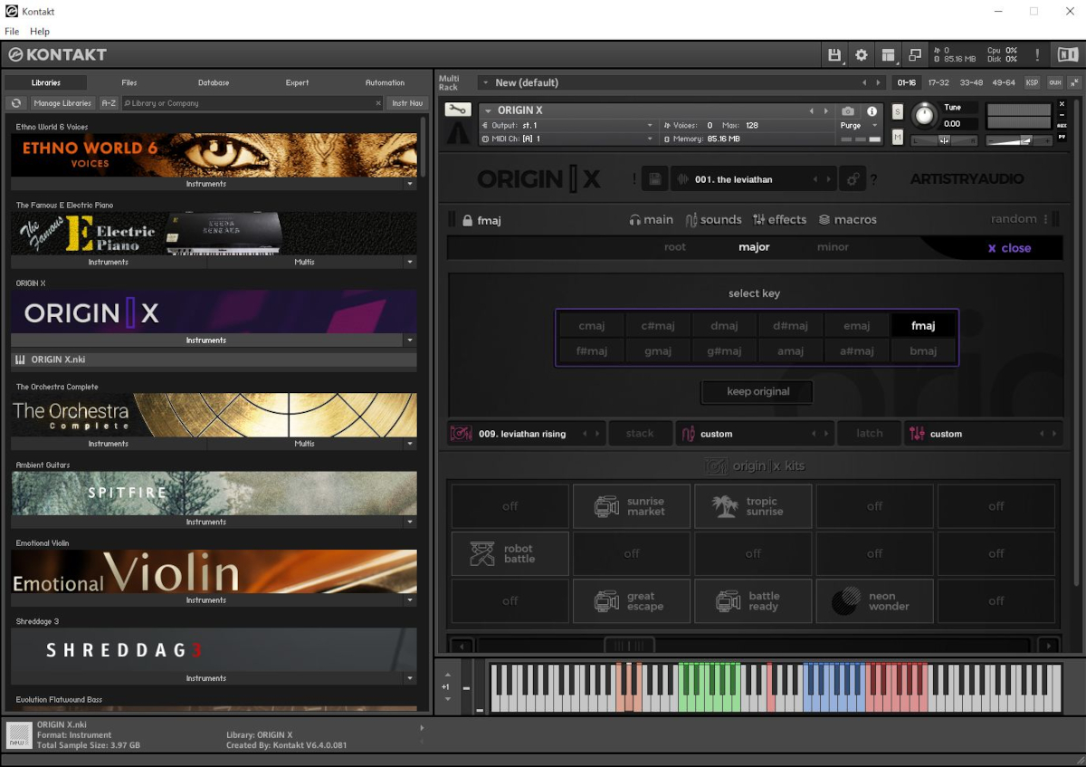
Task: Expand ORIGIN X library Instruments dropdown arrow
Action: pyautogui.click(x=410, y=340)
